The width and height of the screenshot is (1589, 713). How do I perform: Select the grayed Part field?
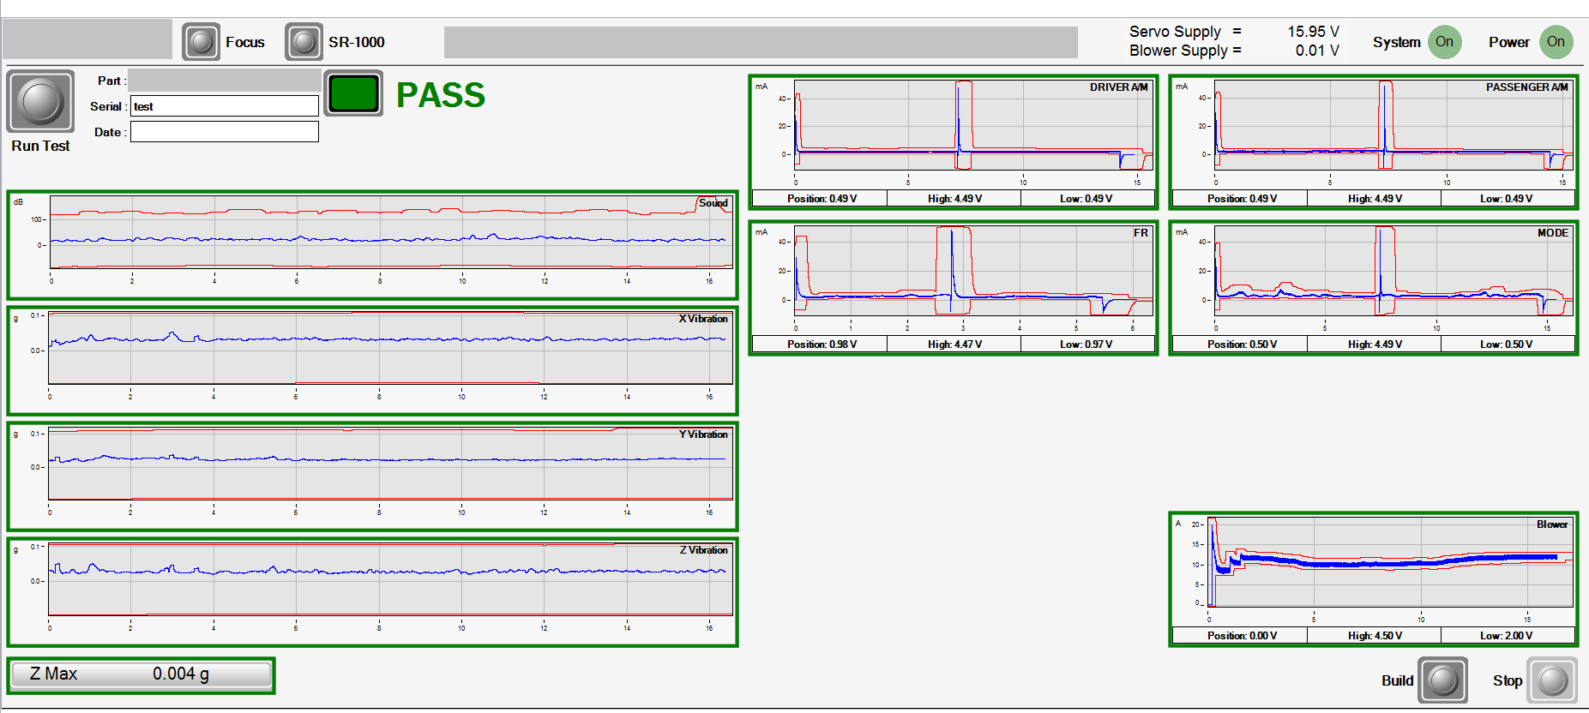click(x=225, y=81)
